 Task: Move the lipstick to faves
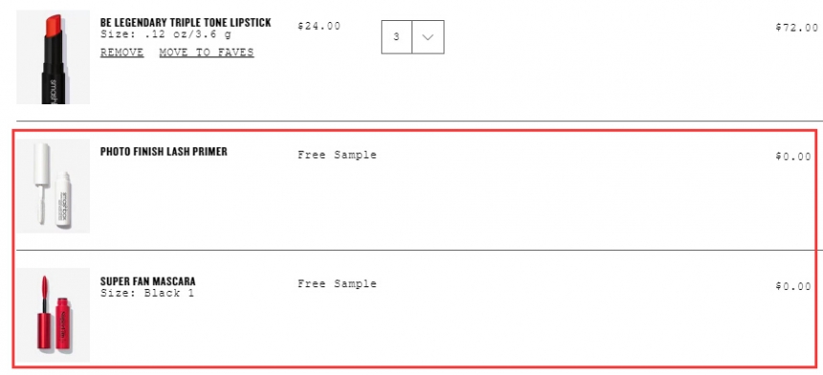[x=207, y=53]
